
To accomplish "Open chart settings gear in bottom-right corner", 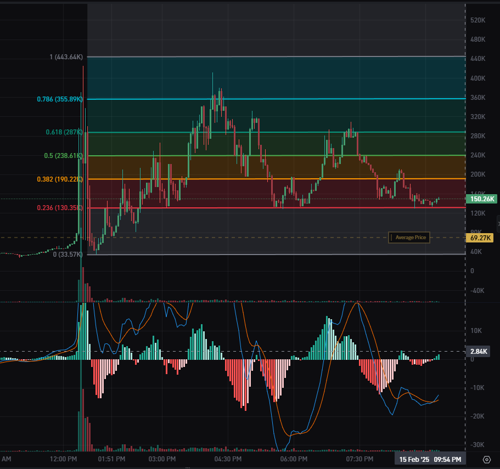I will pos(487,460).
